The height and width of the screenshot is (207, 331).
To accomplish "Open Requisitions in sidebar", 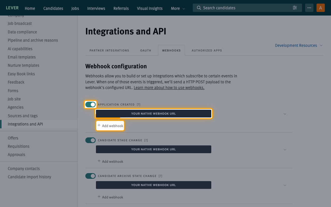I will (19, 146).
